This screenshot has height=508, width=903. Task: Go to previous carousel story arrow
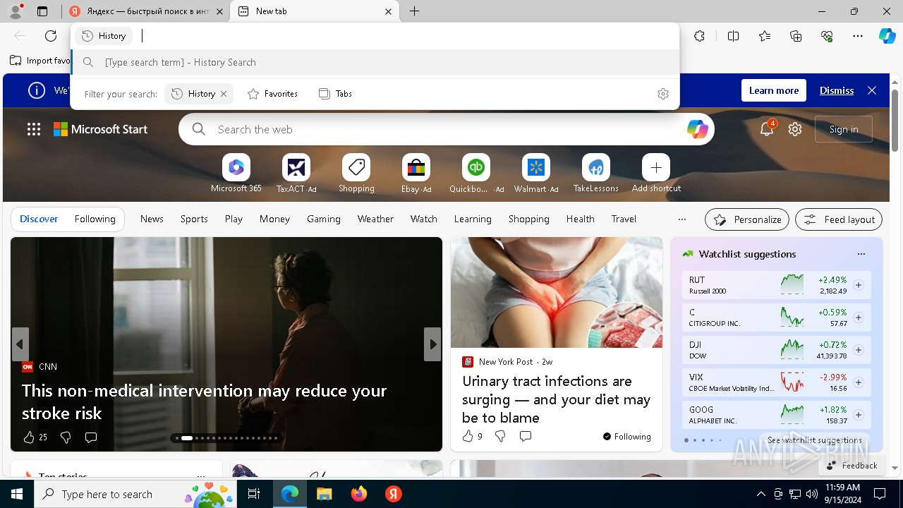click(20, 344)
